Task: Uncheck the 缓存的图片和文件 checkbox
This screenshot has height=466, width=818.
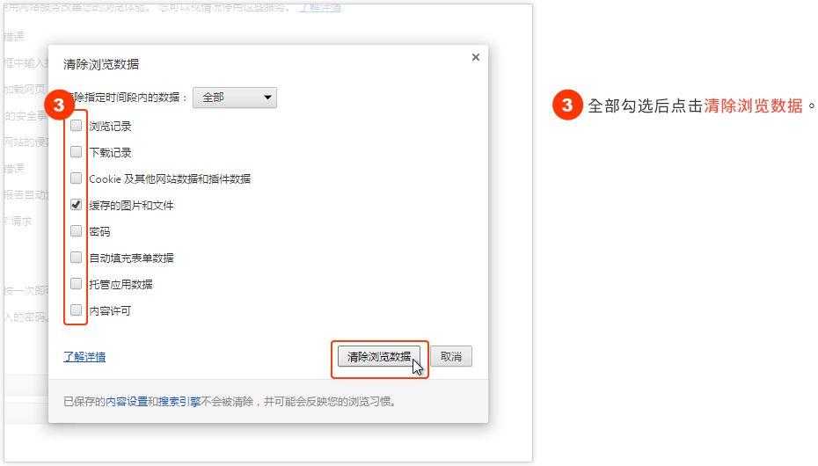Action: pyautogui.click(x=77, y=205)
